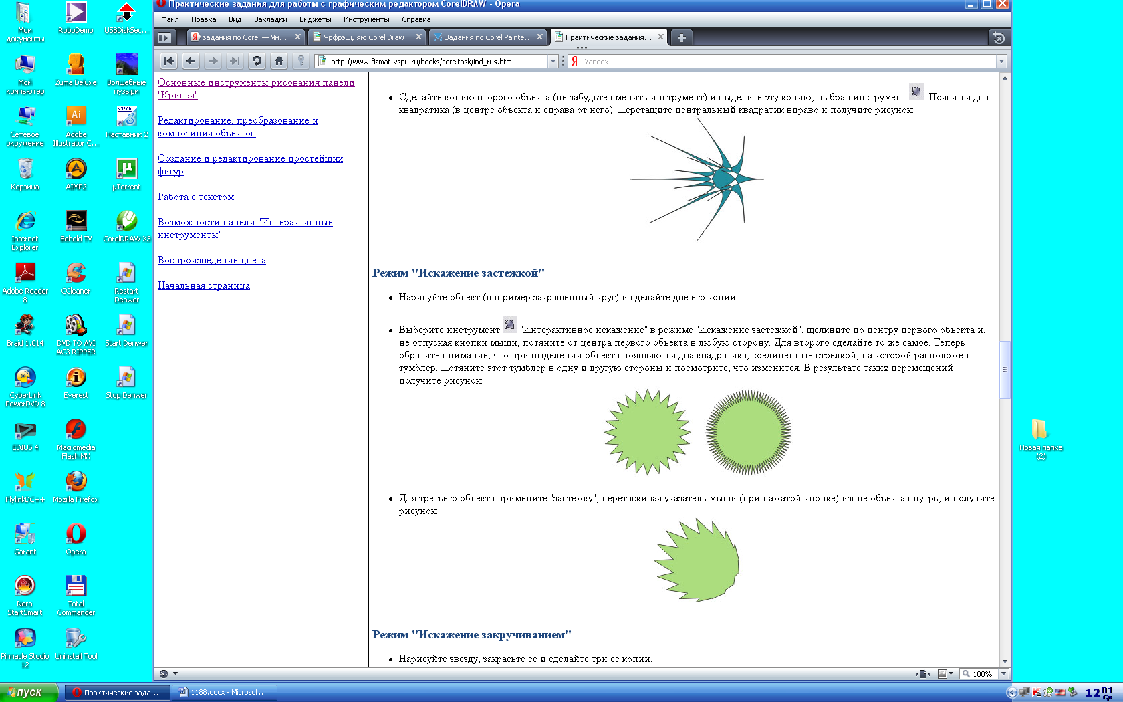The width and height of the screenshot is (1123, 702).
Task: Open the Корзина recycle bin icon
Action: point(25,174)
